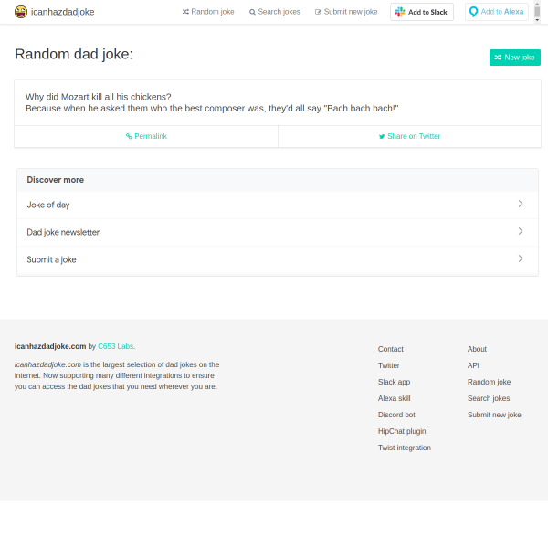The width and height of the screenshot is (548, 548).
Task: Click the page's vertical scrollbar
Action: tap(537, 13)
